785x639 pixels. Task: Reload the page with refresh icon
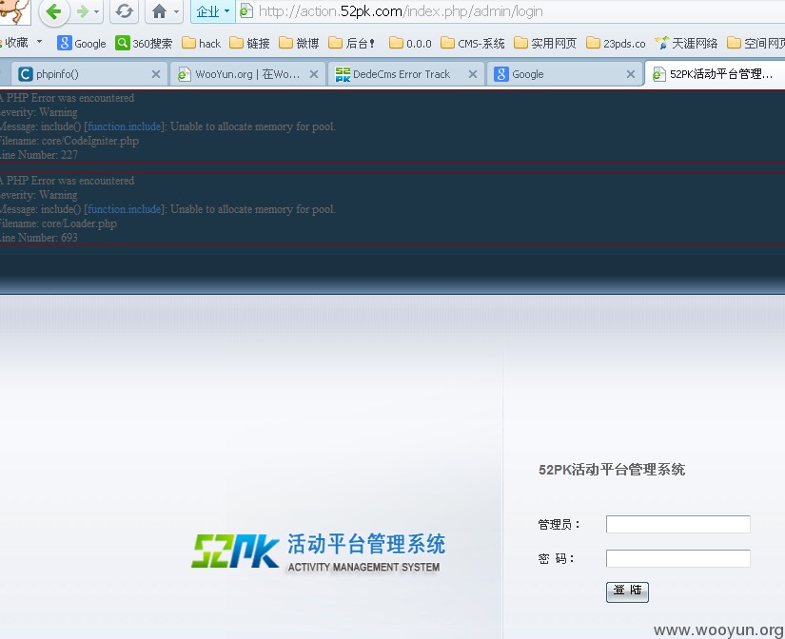(x=124, y=11)
